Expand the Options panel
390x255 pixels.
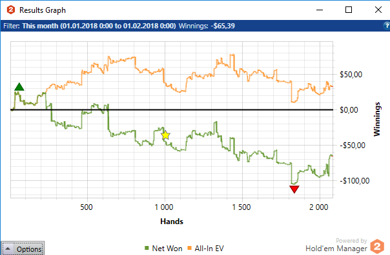[x=23, y=249]
